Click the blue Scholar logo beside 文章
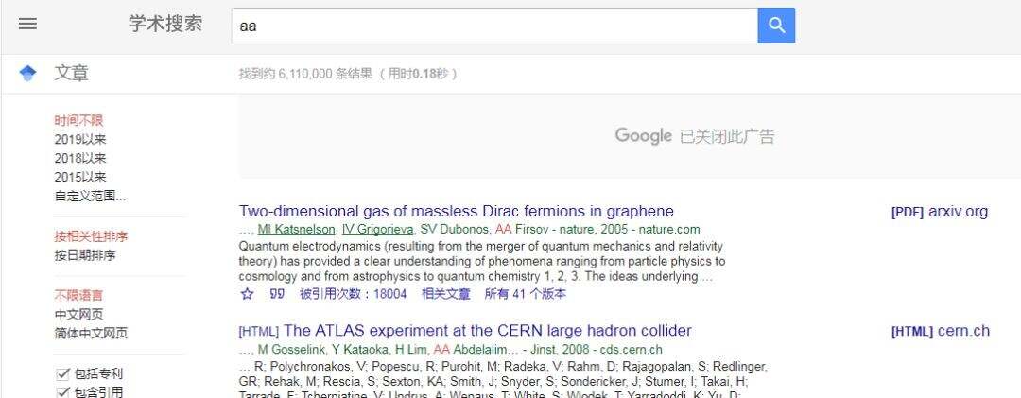This screenshot has height=398, width=1021. tap(28, 73)
